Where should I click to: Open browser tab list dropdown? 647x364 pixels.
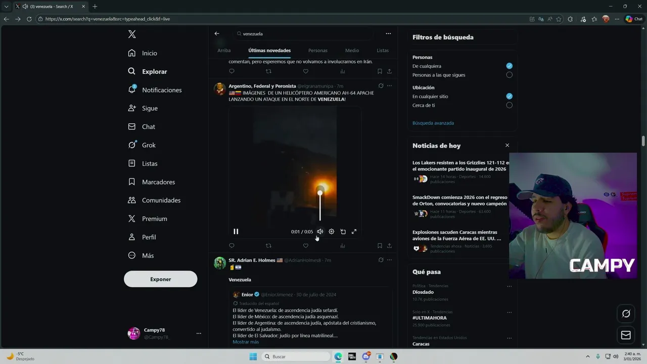pos(6,7)
